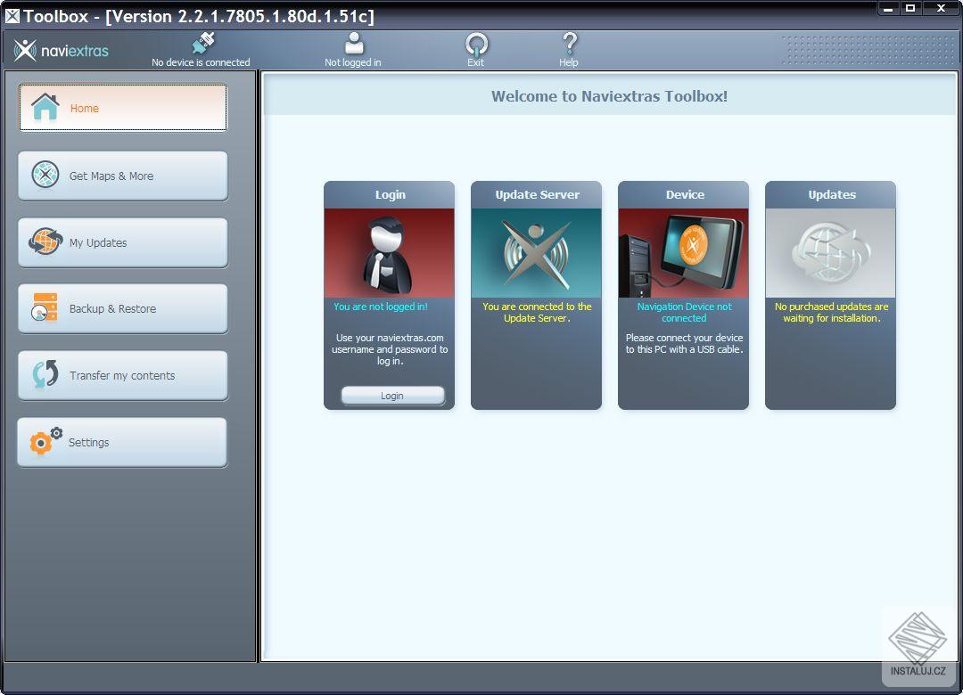The image size is (963, 695).
Task: Click the Update Server card
Action: (536, 294)
